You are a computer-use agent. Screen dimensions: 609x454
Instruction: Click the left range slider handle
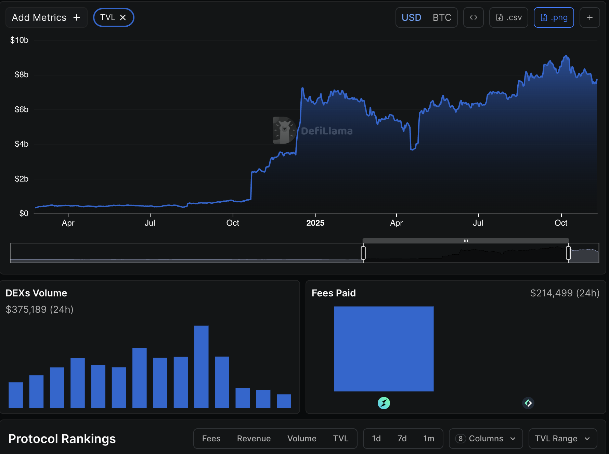pyautogui.click(x=363, y=253)
